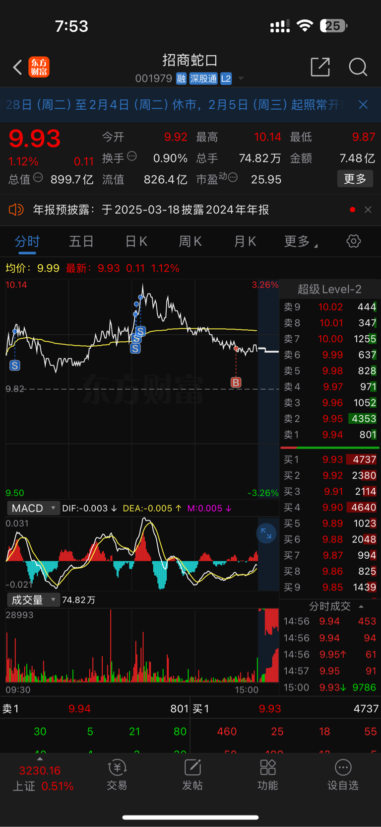Select 买4 row at 9.90
This screenshot has width=381, height=827.
coord(330,507)
